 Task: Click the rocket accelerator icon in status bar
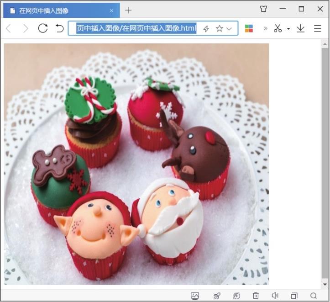pos(216,296)
